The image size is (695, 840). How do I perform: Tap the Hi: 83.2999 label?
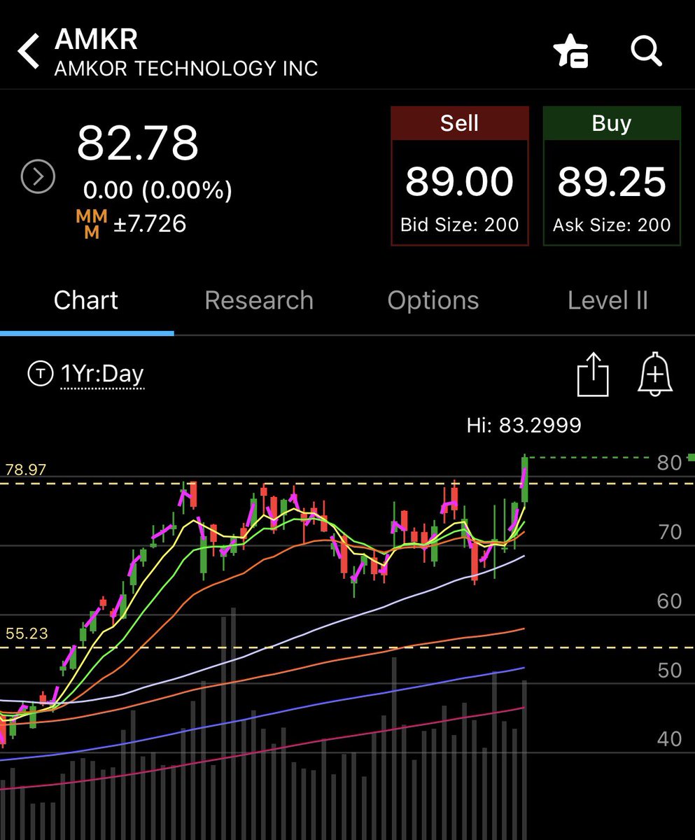[x=524, y=425]
